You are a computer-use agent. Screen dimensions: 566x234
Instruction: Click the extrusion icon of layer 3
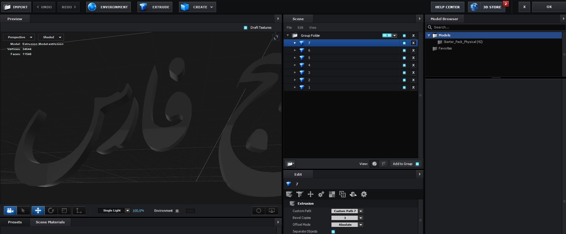click(302, 73)
